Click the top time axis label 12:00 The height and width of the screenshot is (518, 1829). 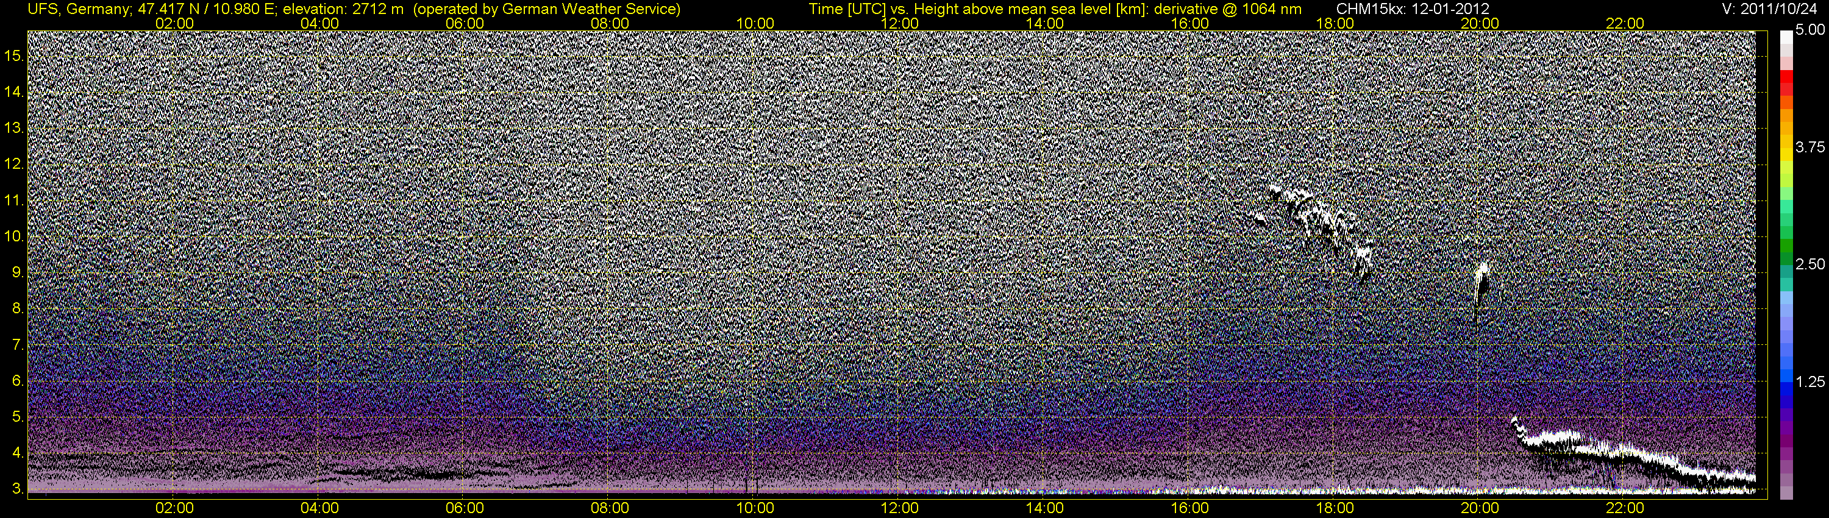pyautogui.click(x=900, y=23)
